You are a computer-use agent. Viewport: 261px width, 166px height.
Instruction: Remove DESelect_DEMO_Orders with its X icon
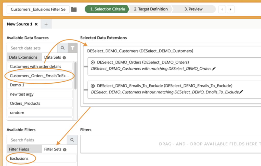coord(93,62)
